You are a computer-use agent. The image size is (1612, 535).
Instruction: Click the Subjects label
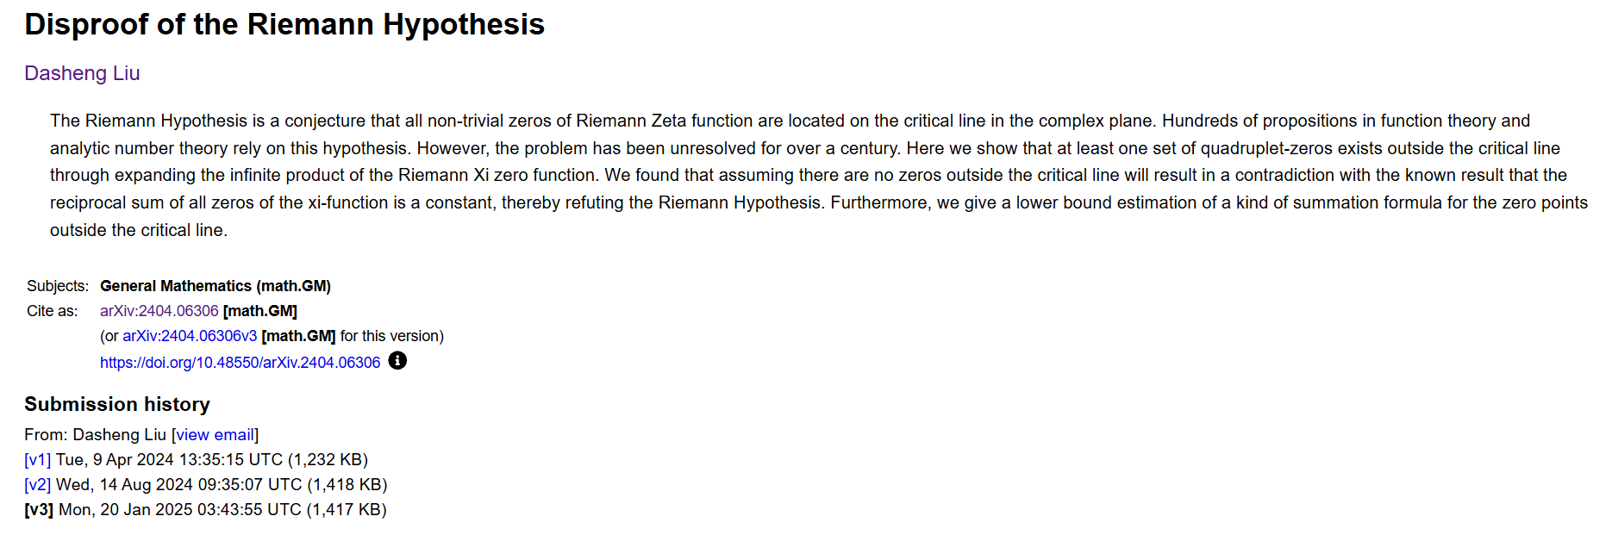coord(58,286)
